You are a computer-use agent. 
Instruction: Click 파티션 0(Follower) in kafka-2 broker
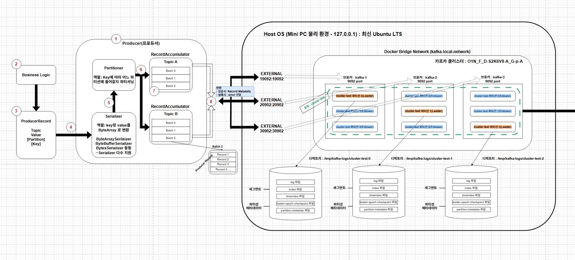pos(424,96)
